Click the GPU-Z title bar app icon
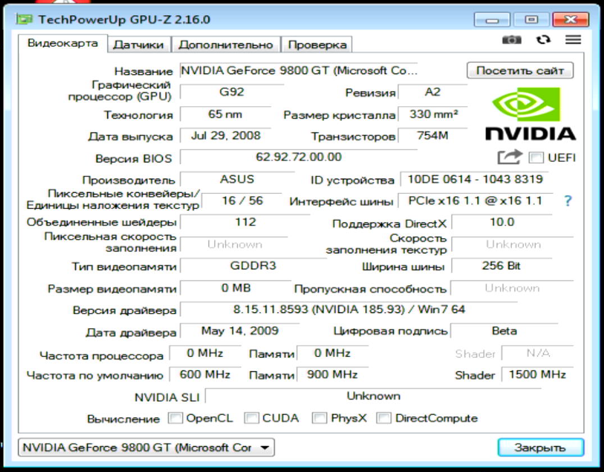The height and width of the screenshot is (472, 604). [x=24, y=19]
